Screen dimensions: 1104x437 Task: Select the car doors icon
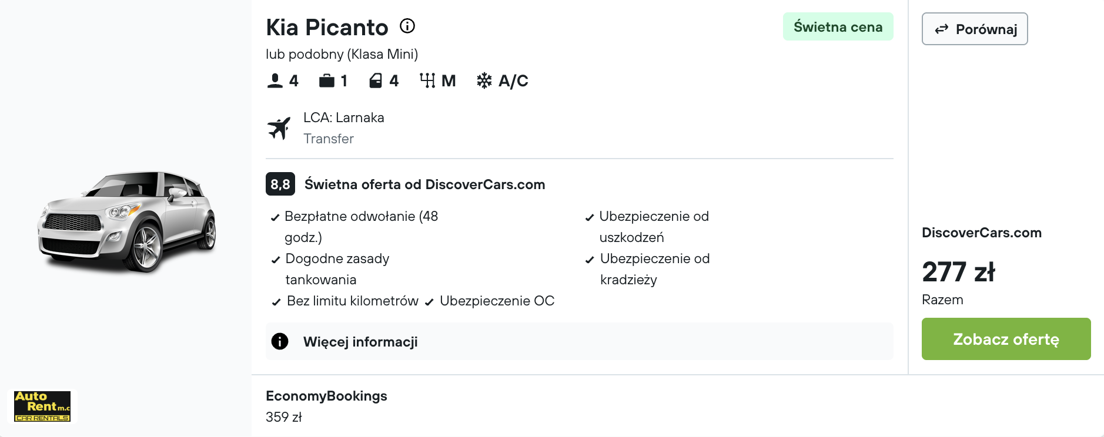point(376,80)
